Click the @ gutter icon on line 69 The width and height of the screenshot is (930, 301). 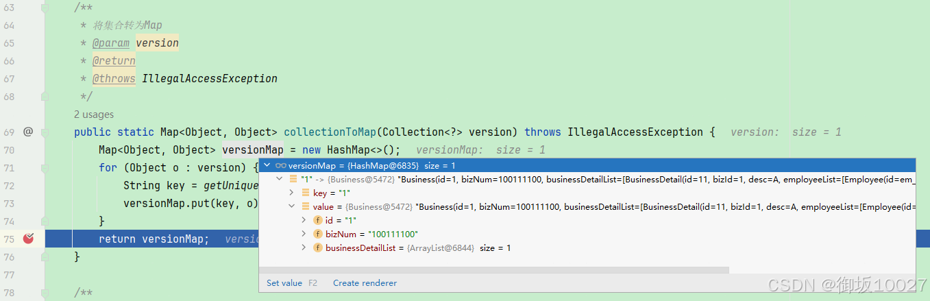pyautogui.click(x=28, y=132)
